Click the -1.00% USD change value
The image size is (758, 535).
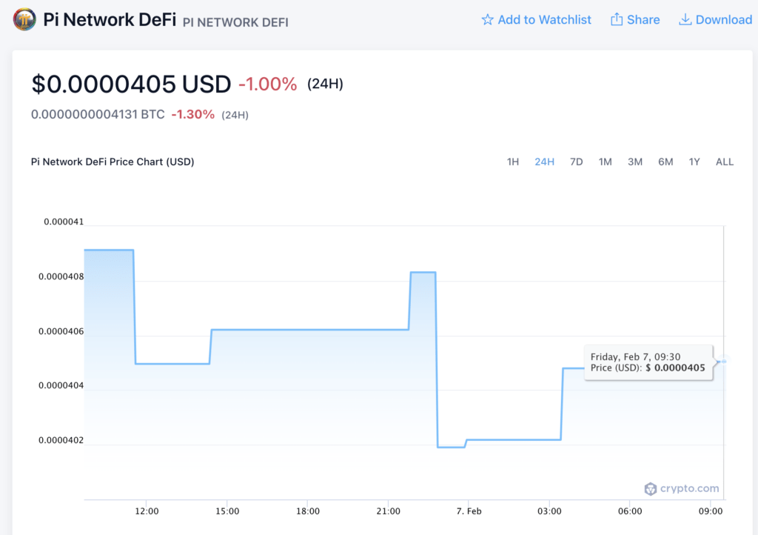pyautogui.click(x=268, y=84)
